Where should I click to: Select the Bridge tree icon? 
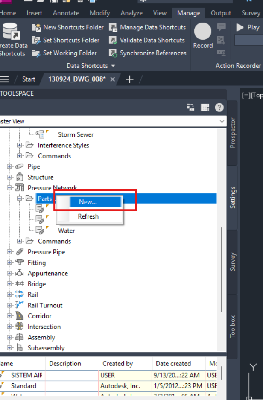[x=20, y=284]
